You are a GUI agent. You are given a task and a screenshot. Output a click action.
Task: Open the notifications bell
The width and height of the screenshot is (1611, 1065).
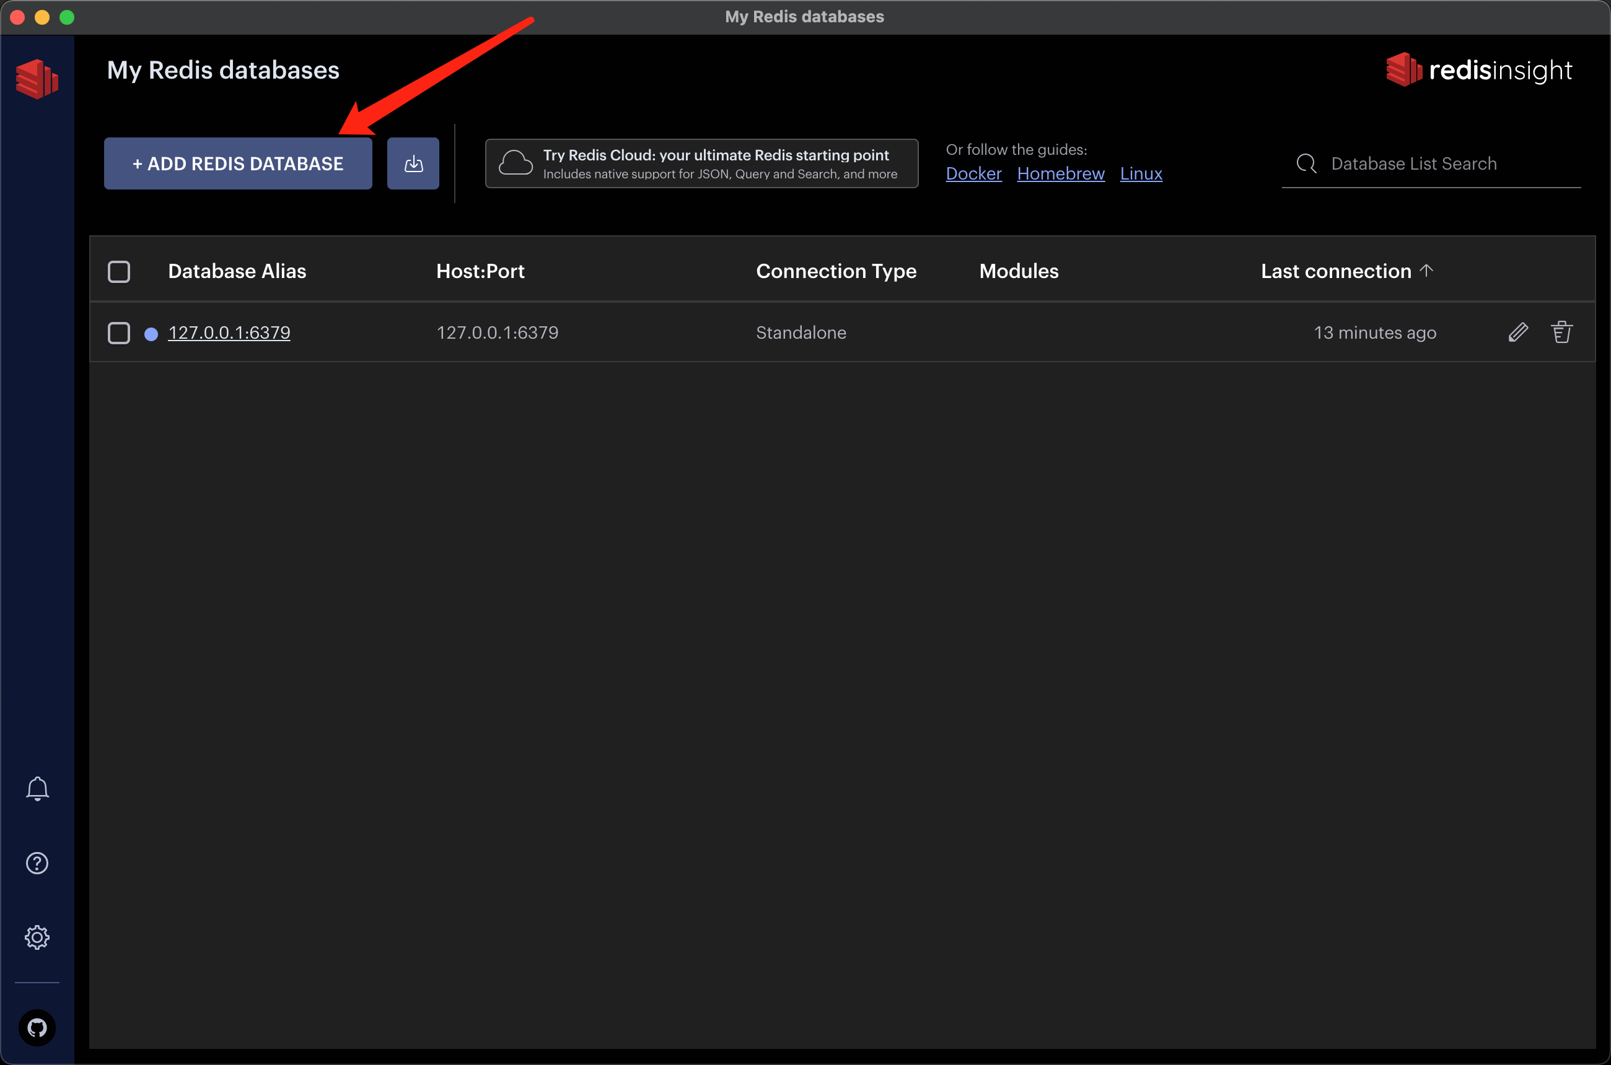coord(37,789)
